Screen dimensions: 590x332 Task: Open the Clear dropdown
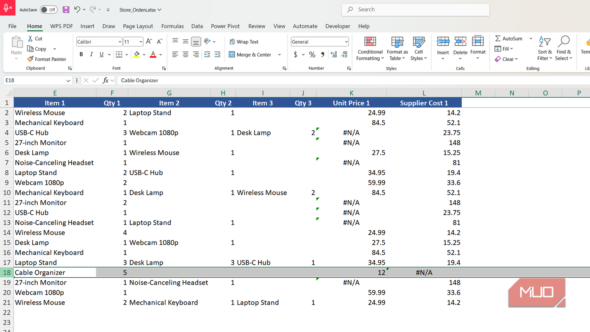506,59
